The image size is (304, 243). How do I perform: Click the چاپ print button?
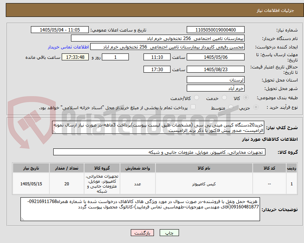pos(169,233)
